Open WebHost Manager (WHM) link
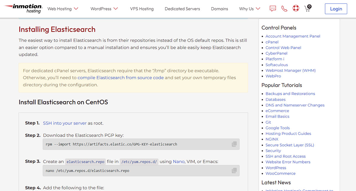 290,70
